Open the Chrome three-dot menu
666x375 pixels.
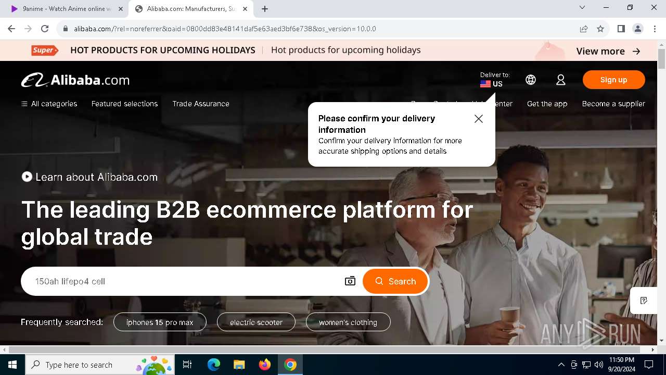pyautogui.click(x=654, y=29)
